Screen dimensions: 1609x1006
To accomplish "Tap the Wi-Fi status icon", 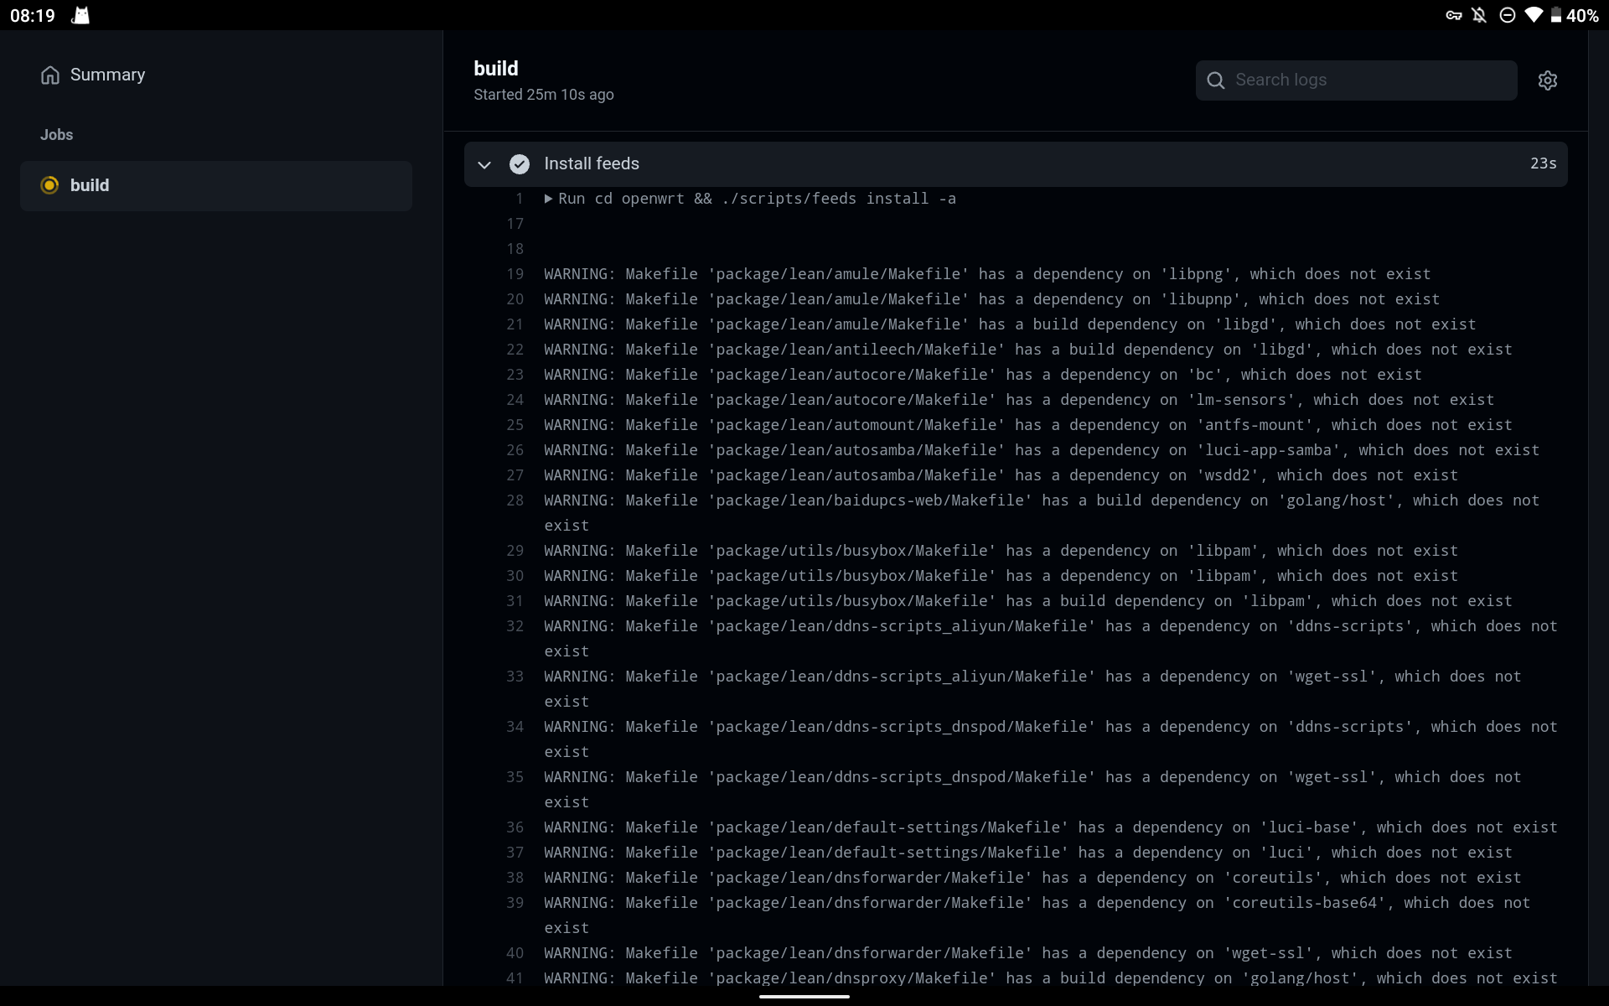I will (1534, 15).
